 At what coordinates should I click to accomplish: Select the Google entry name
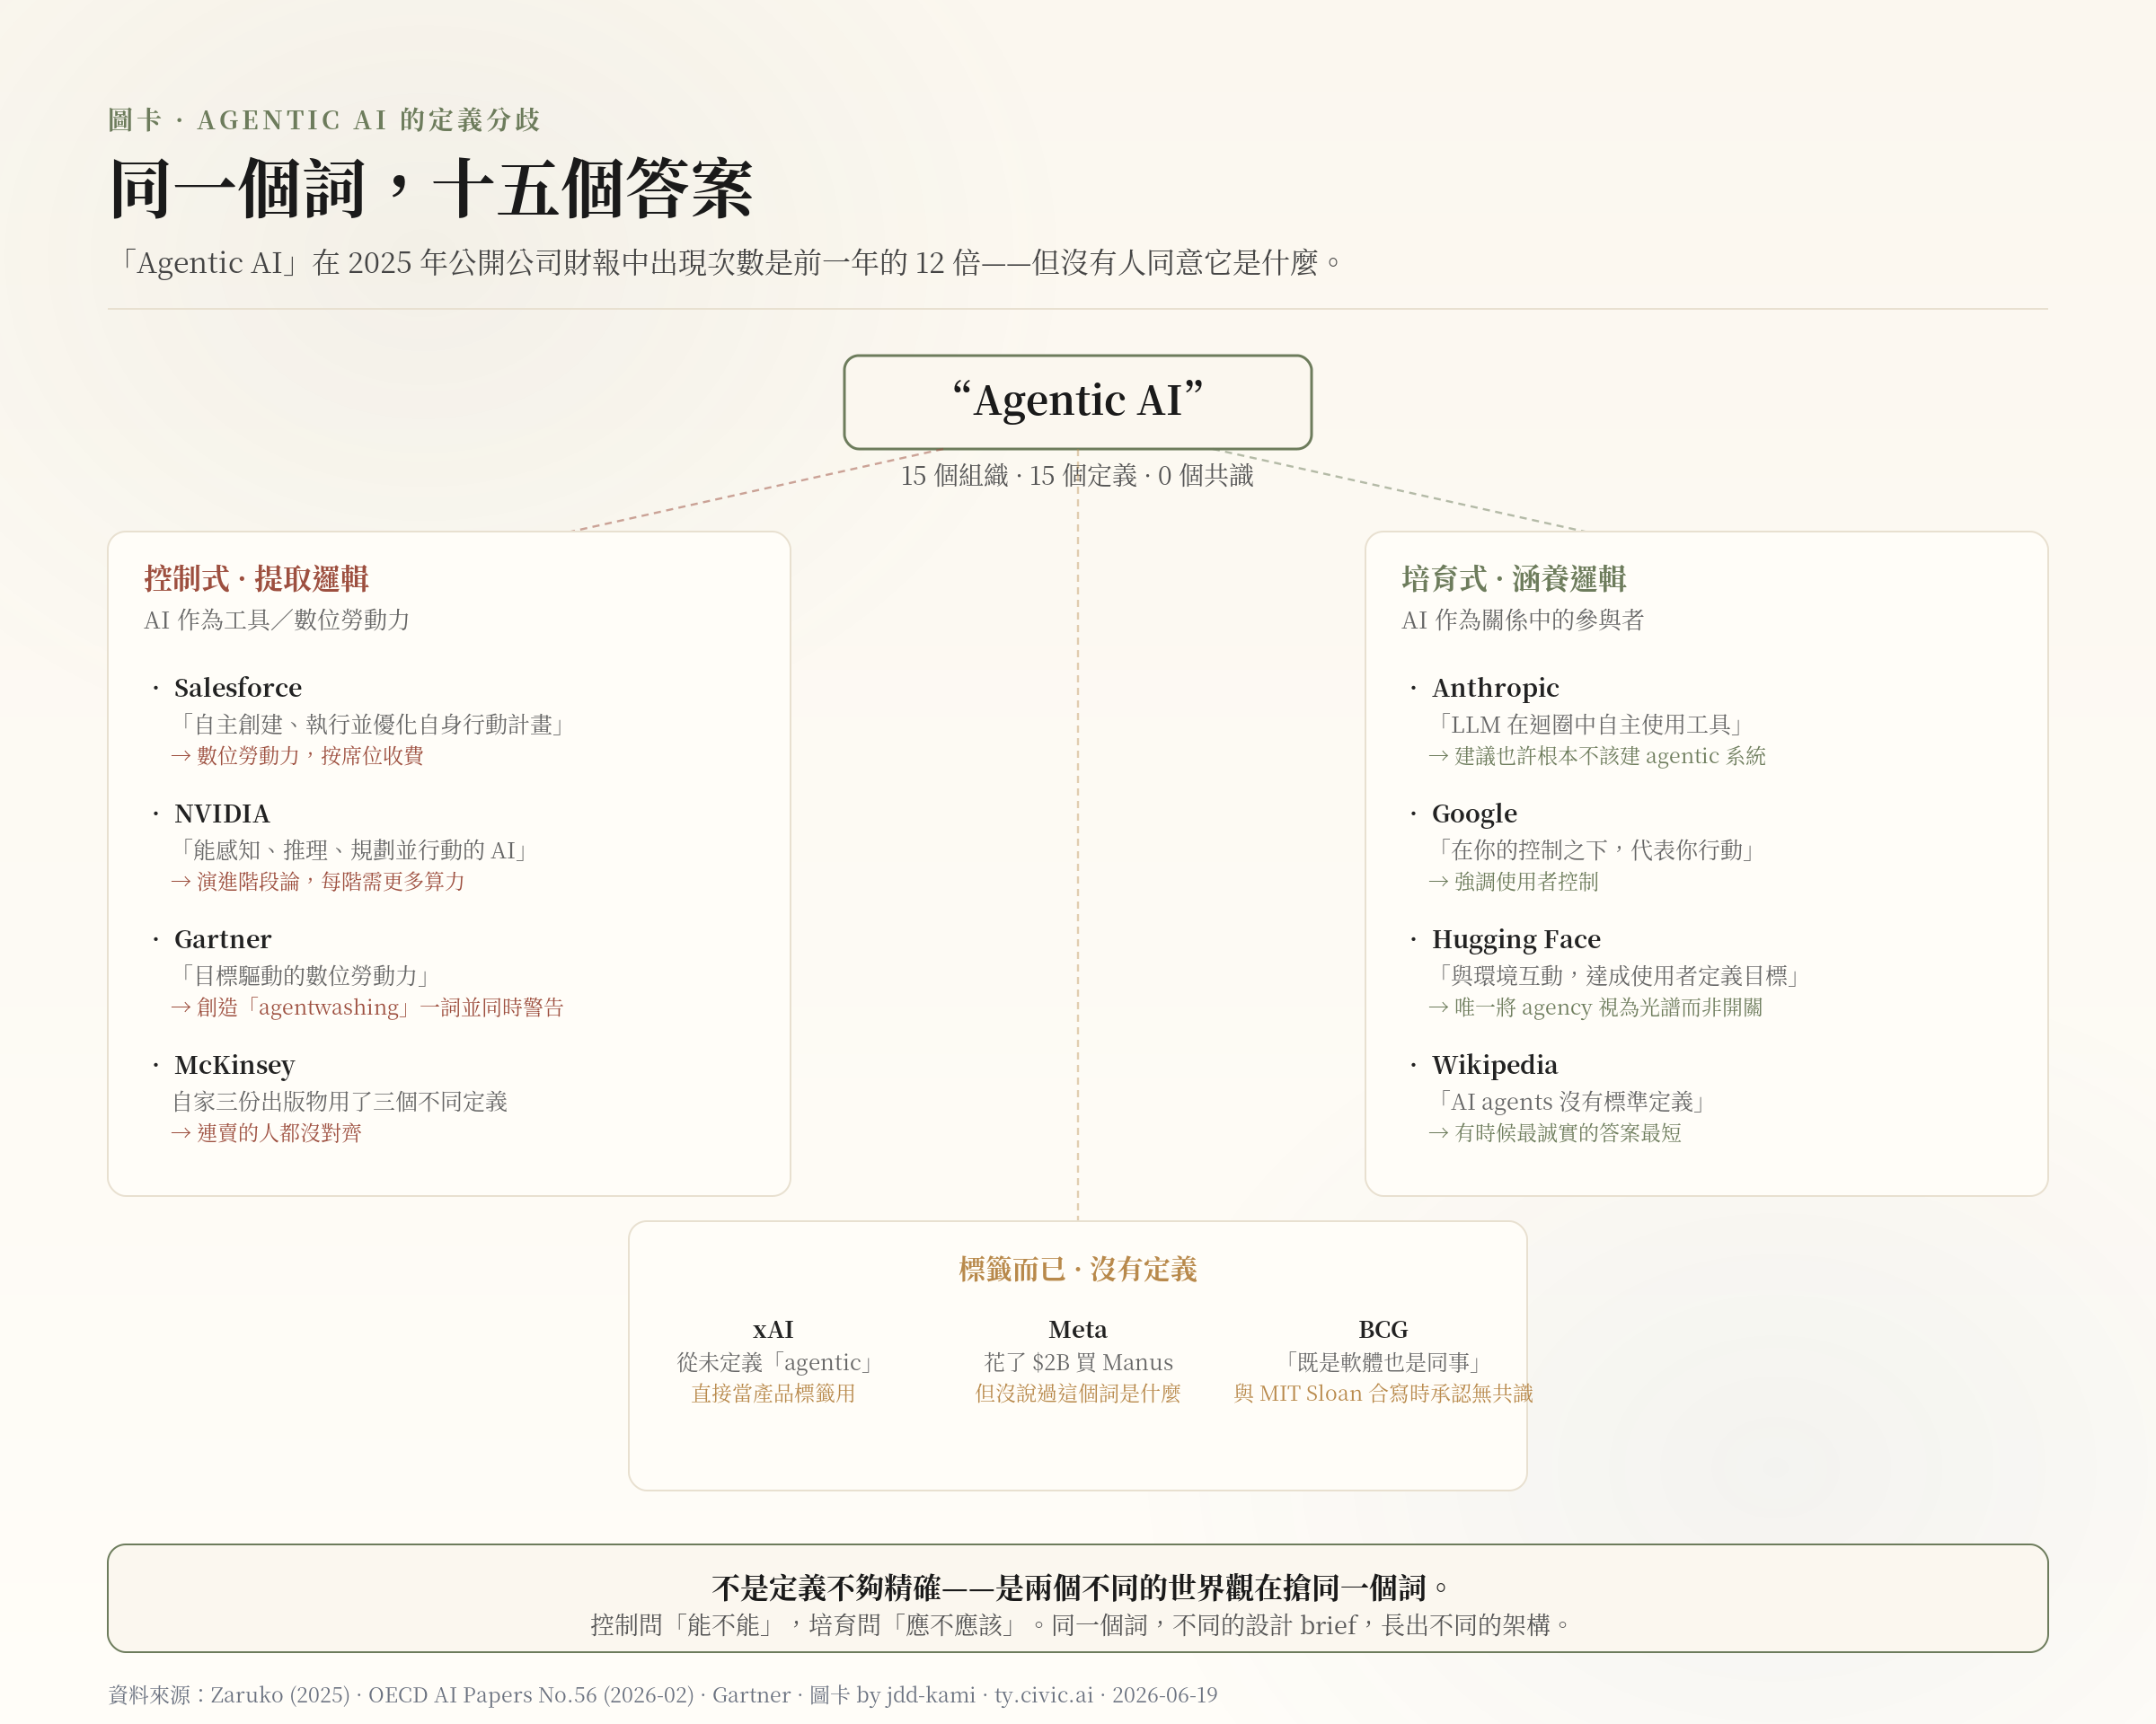pyautogui.click(x=1474, y=814)
